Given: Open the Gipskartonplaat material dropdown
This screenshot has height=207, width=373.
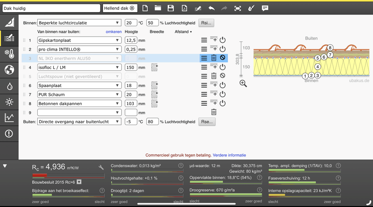Looking at the screenshot, I should 79,40.
